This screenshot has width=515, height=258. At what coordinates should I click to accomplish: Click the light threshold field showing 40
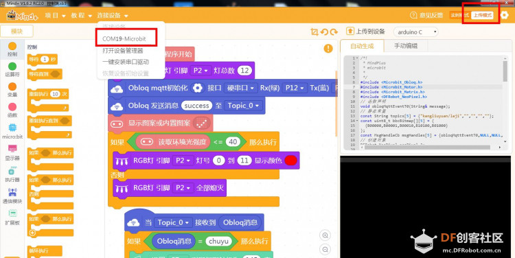pyautogui.click(x=233, y=142)
